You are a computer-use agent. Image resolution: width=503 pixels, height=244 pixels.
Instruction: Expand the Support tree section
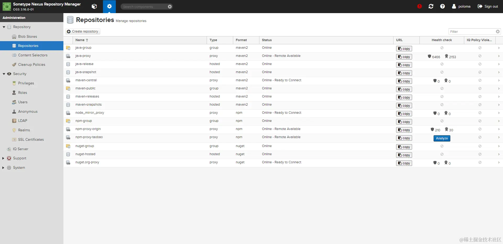[3, 158]
